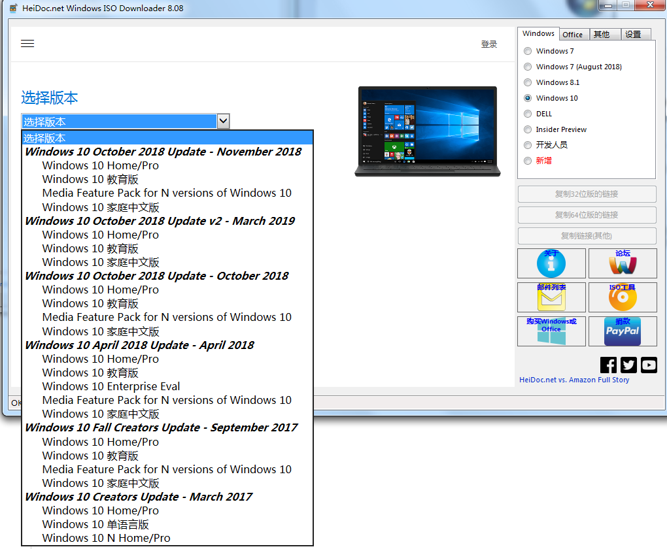Click Windows 10 April 2018 Update header

(x=167, y=345)
